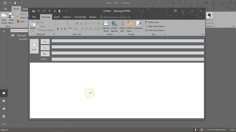The height and width of the screenshot is (132, 236).
Task: Open Follow Up flag dropdown
Action: [x=152, y=22]
